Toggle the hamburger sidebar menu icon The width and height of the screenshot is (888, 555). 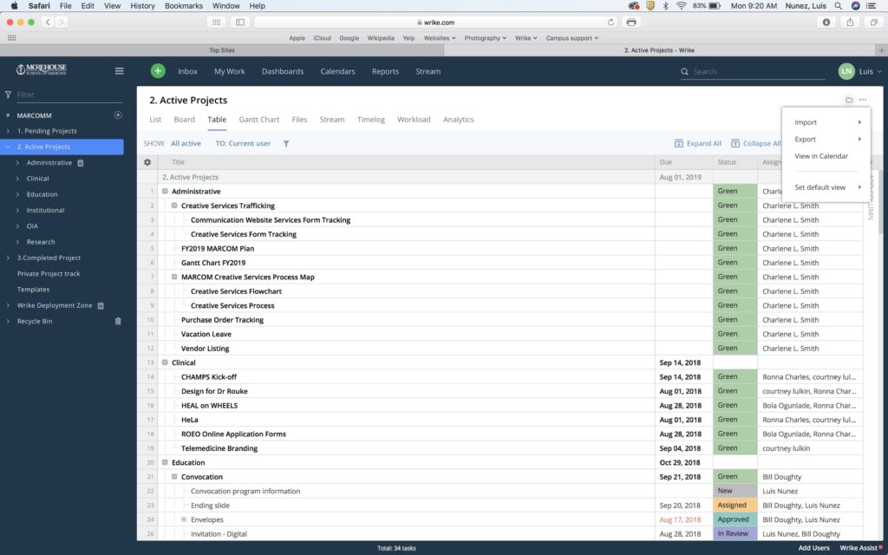point(119,71)
